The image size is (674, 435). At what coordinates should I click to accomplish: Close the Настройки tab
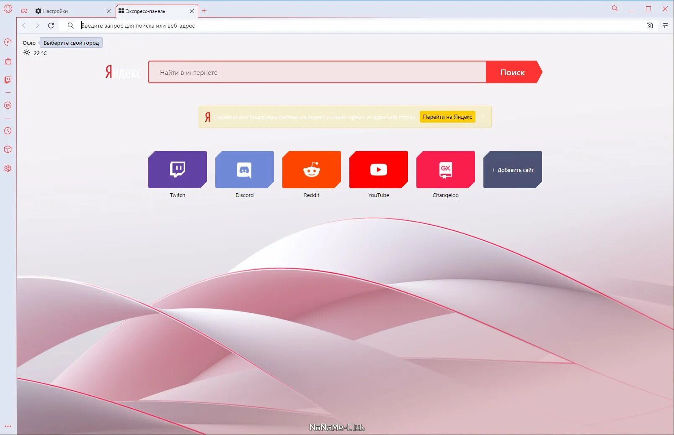(x=108, y=11)
